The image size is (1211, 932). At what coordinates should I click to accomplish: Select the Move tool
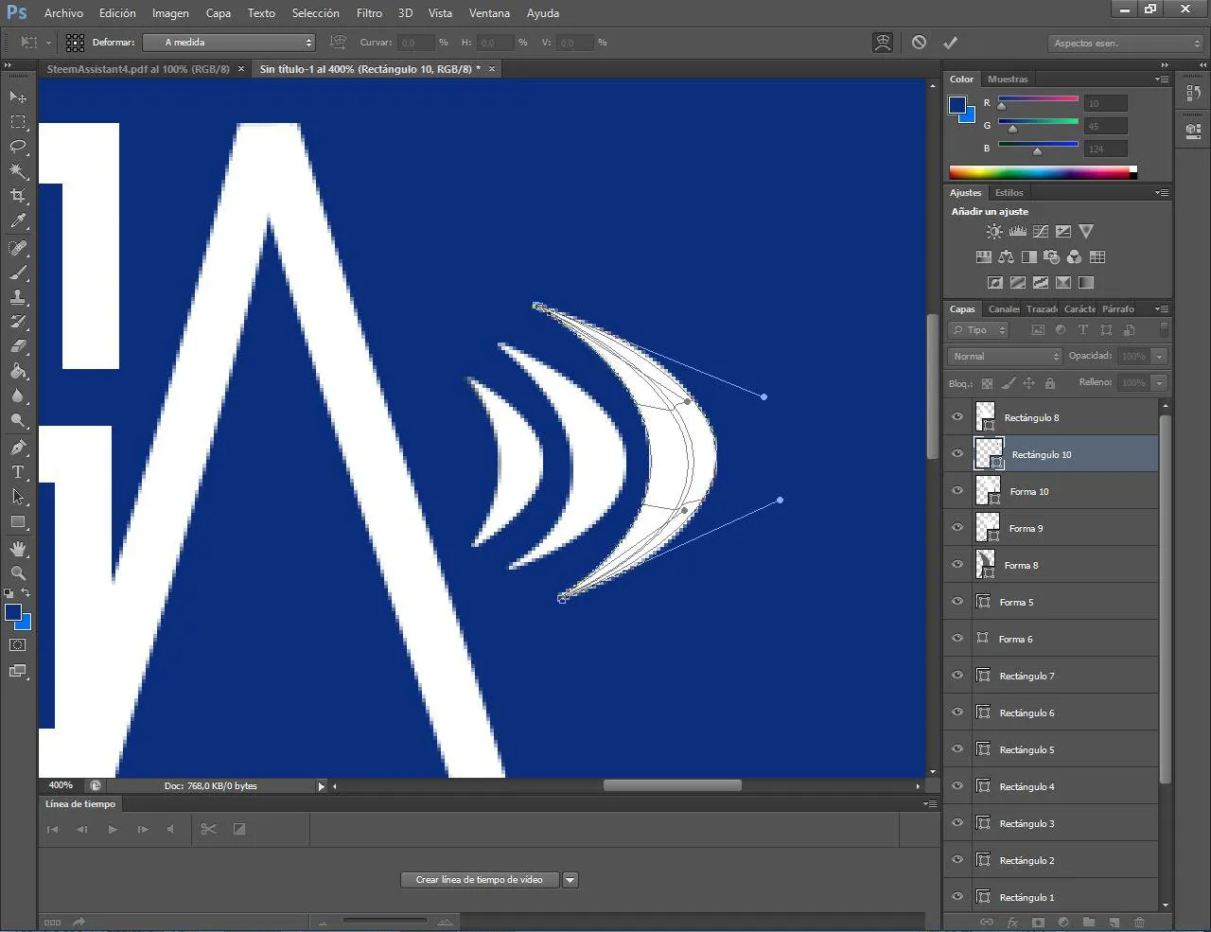18,97
